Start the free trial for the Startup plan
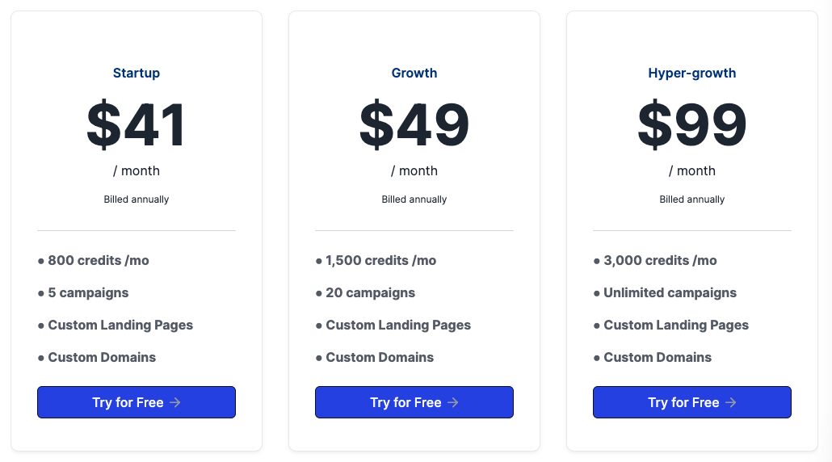The width and height of the screenshot is (832, 462). tap(136, 402)
